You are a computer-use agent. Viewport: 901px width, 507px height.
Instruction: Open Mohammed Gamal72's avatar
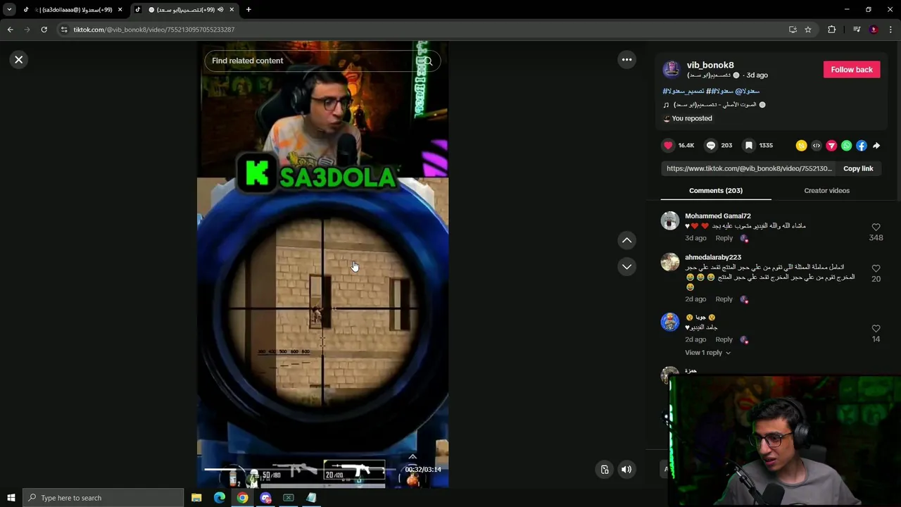click(x=670, y=221)
